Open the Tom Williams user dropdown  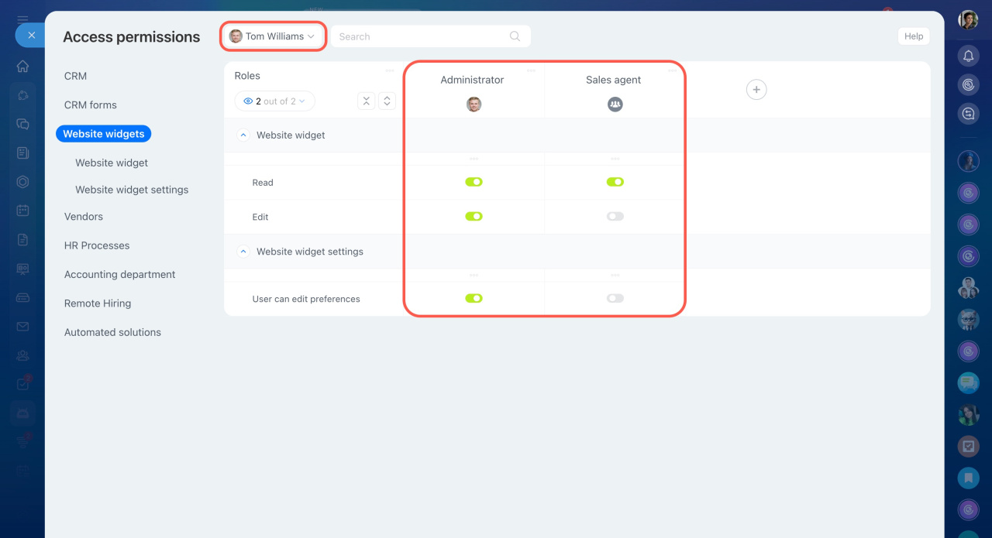(272, 36)
